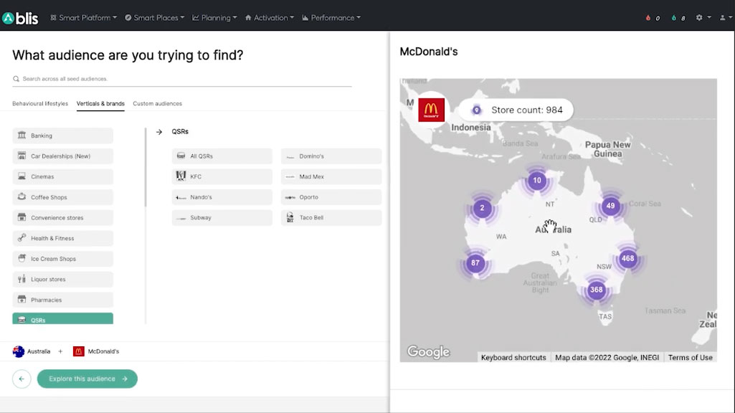Open the Activation menu
The image size is (735, 413).
(x=270, y=18)
